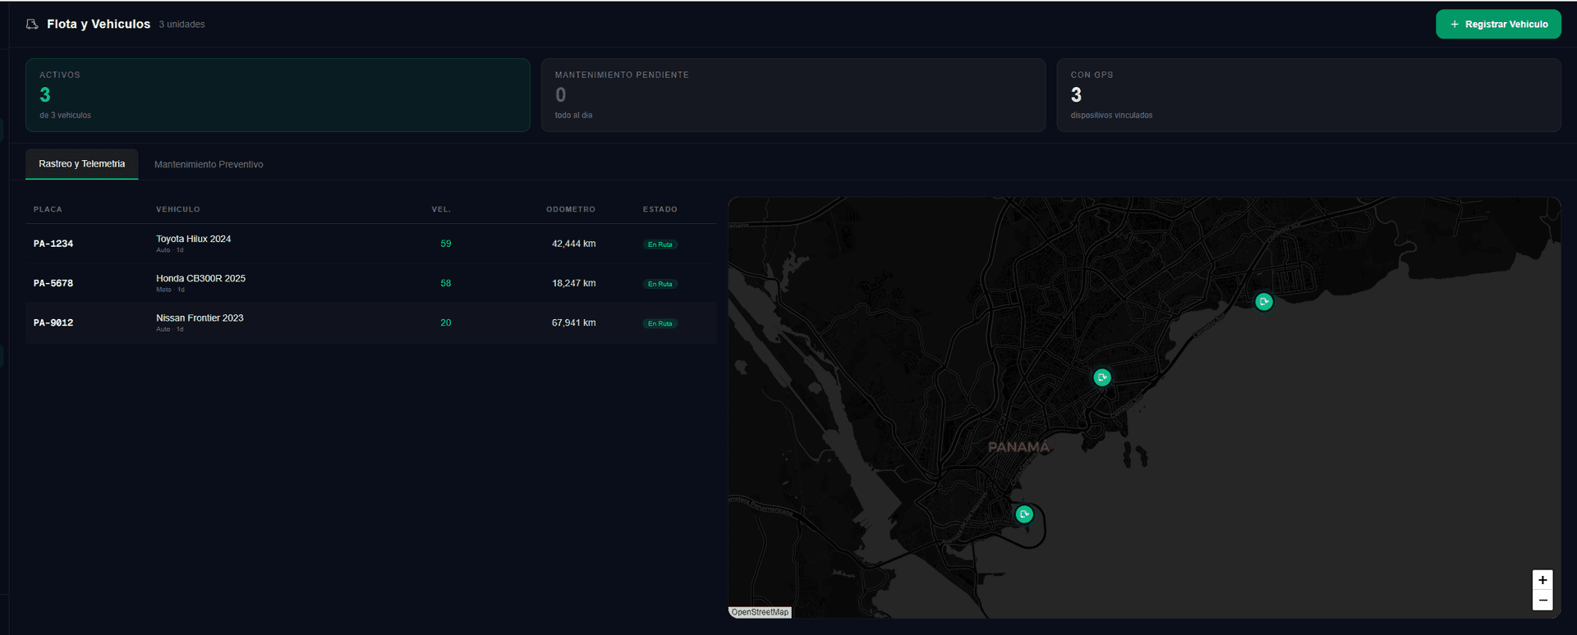Select the southern vehicle marker near causeway
The width and height of the screenshot is (1577, 635).
pos(1024,514)
